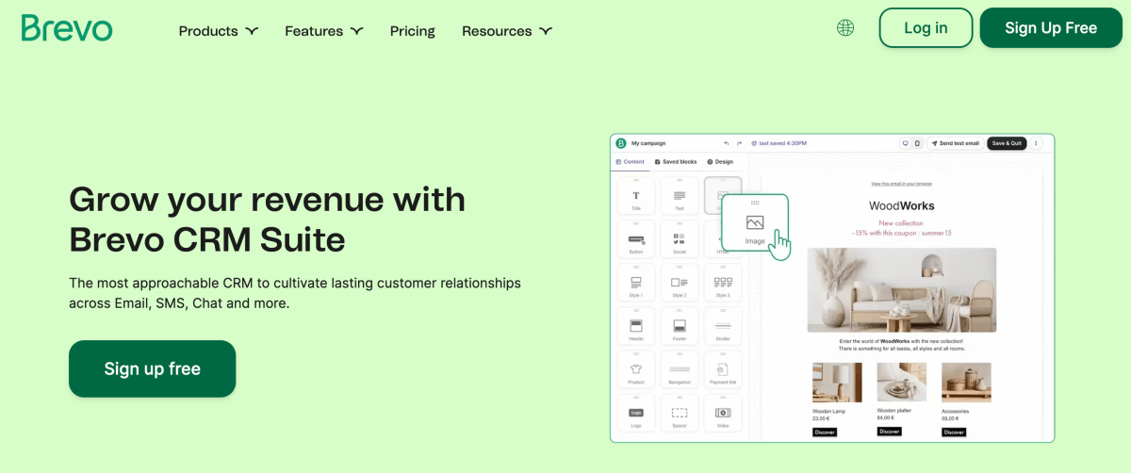This screenshot has height=473, width=1131.
Task: Switch to mobile preview view
Action: (x=917, y=143)
